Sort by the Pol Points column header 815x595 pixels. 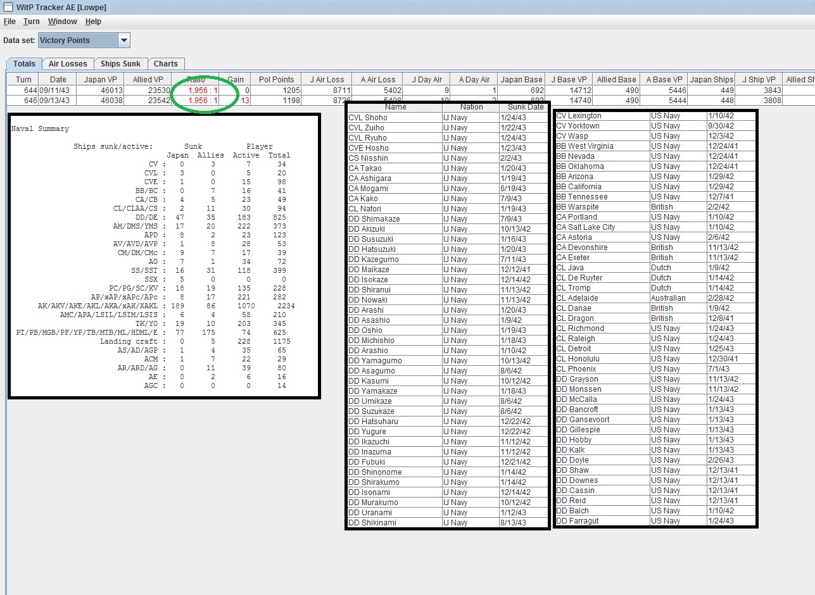(276, 80)
